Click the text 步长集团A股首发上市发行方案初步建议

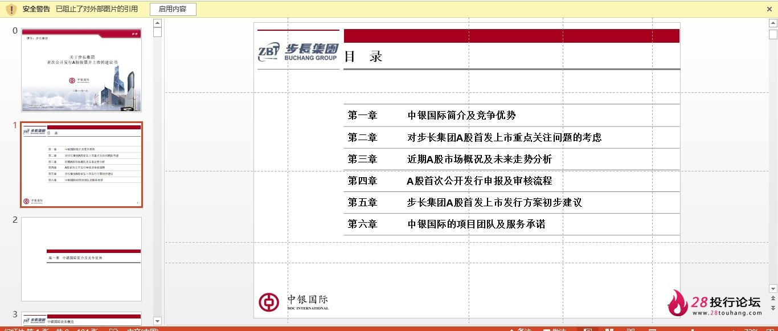click(495, 202)
